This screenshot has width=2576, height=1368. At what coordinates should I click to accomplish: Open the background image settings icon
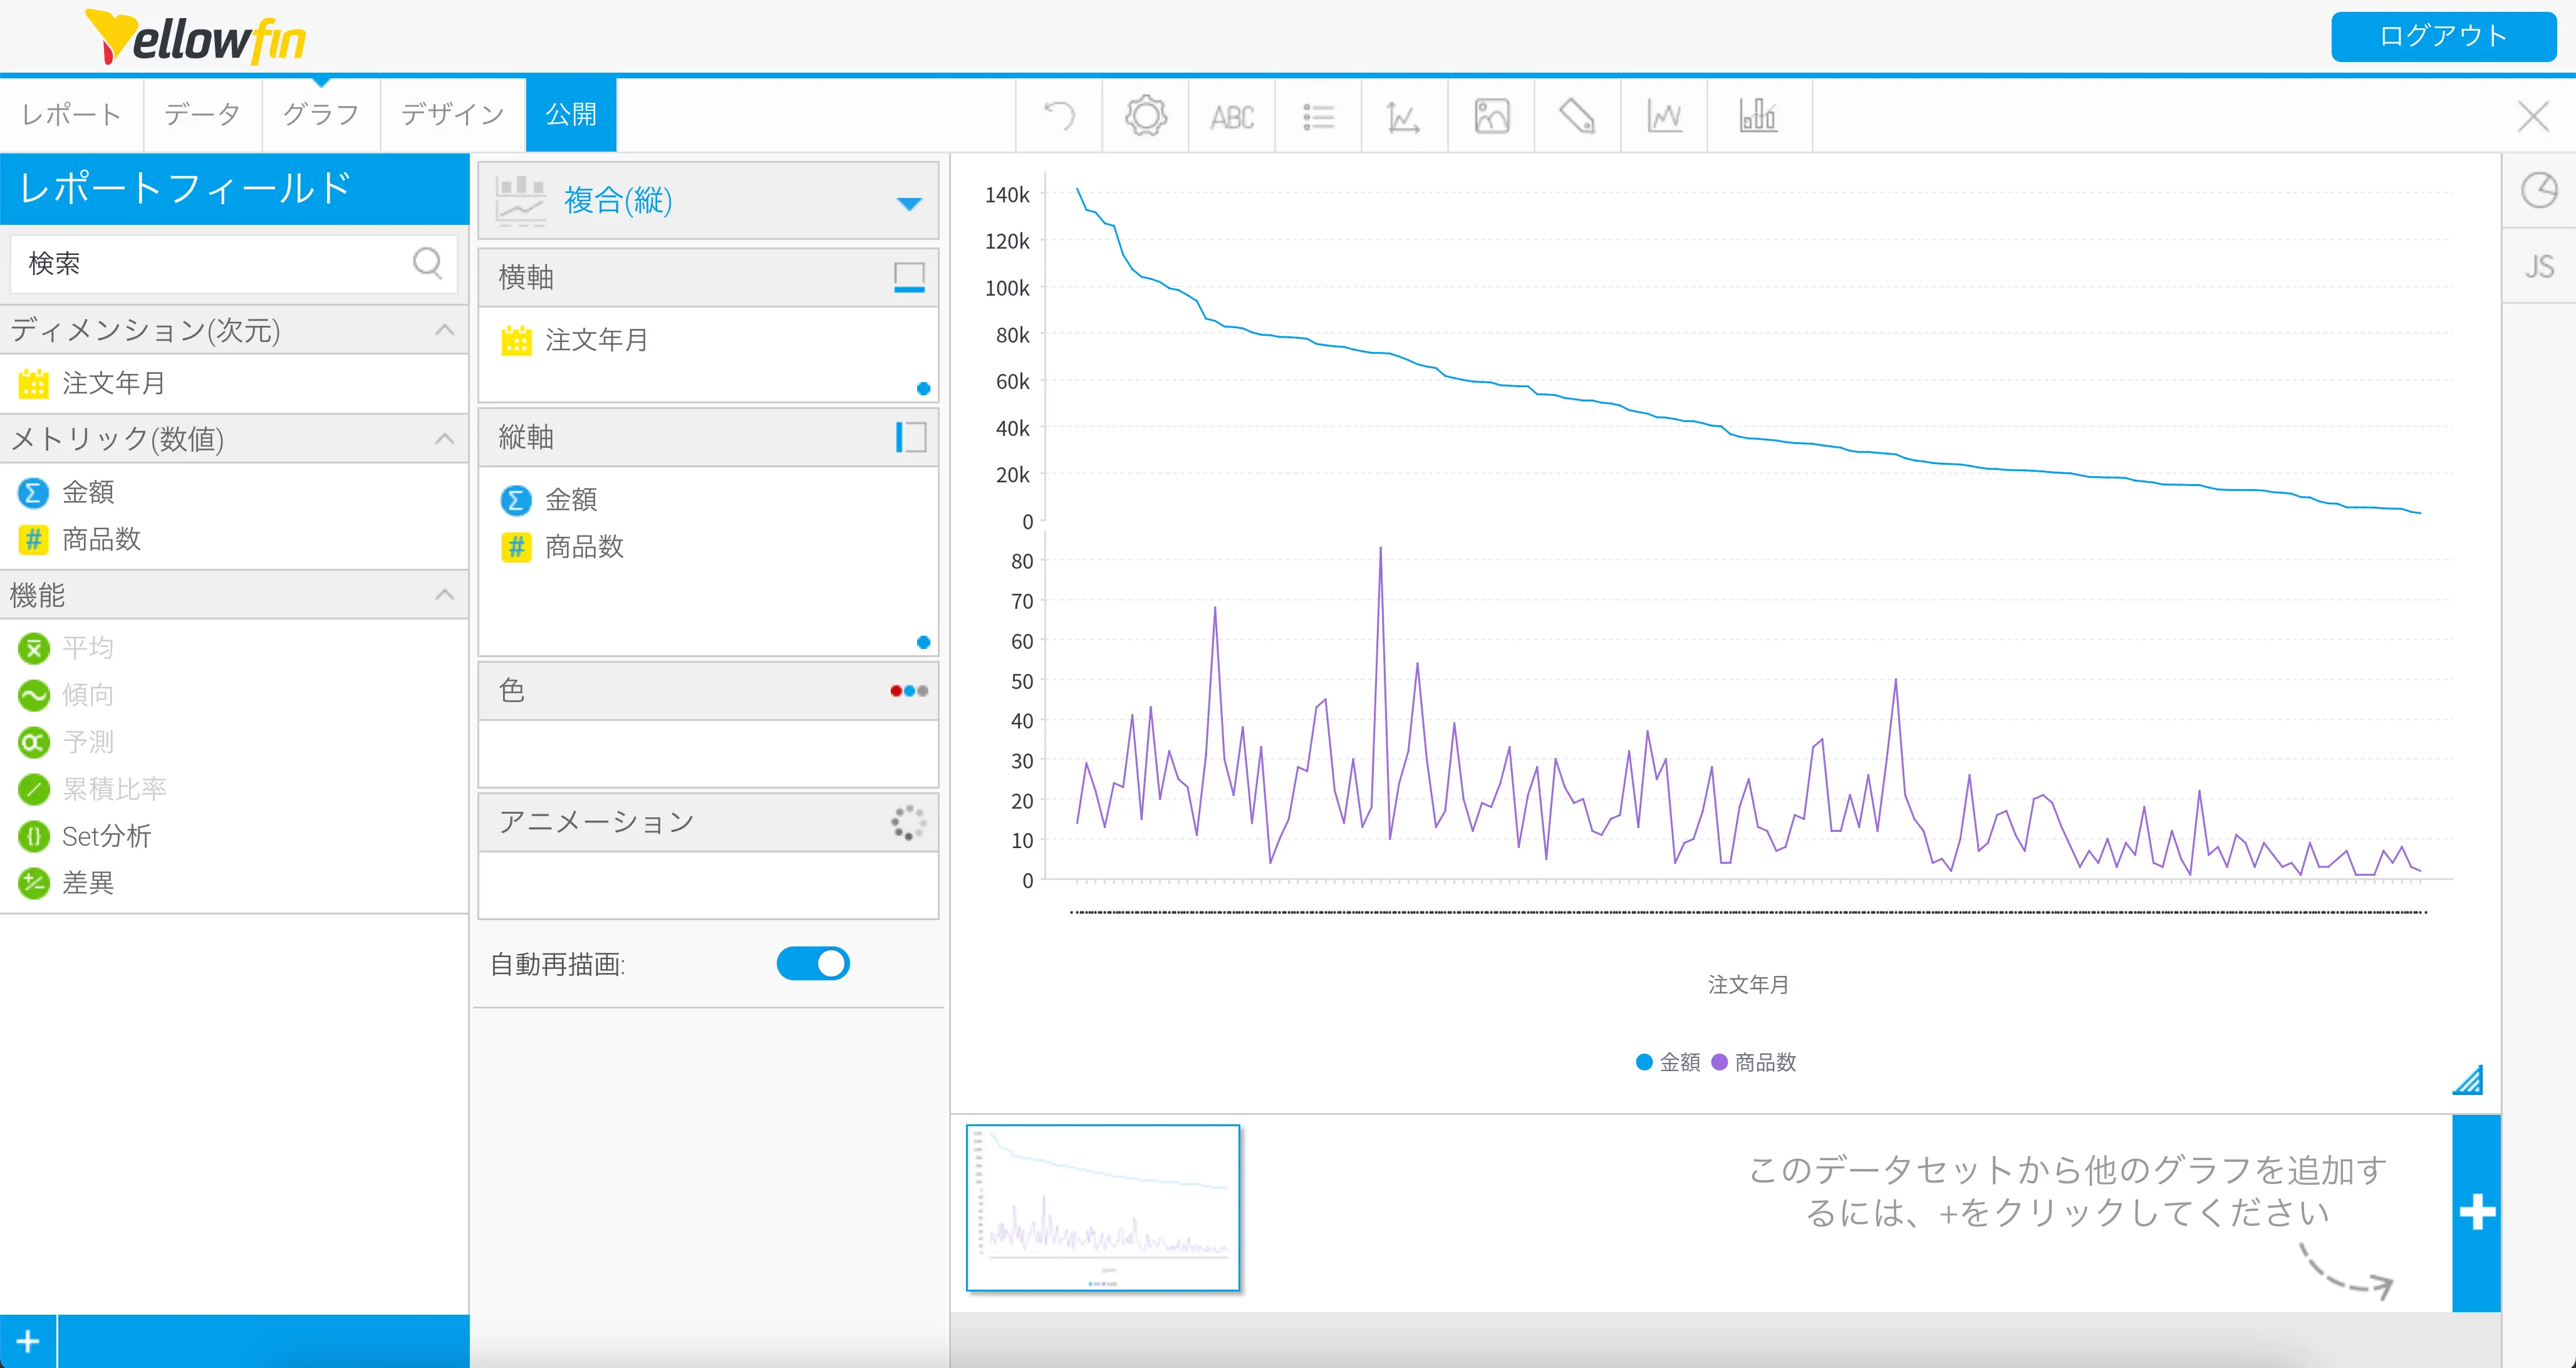pos(1491,116)
